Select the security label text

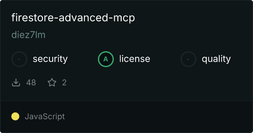click(x=50, y=59)
